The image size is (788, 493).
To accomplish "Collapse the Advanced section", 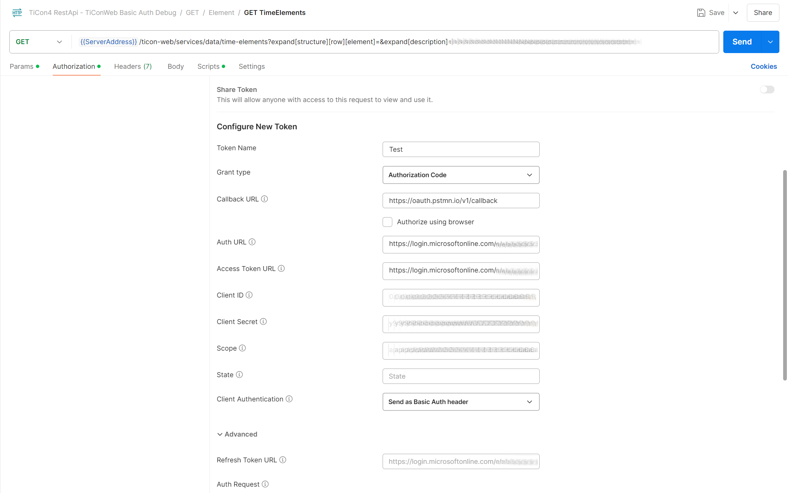I will (237, 434).
